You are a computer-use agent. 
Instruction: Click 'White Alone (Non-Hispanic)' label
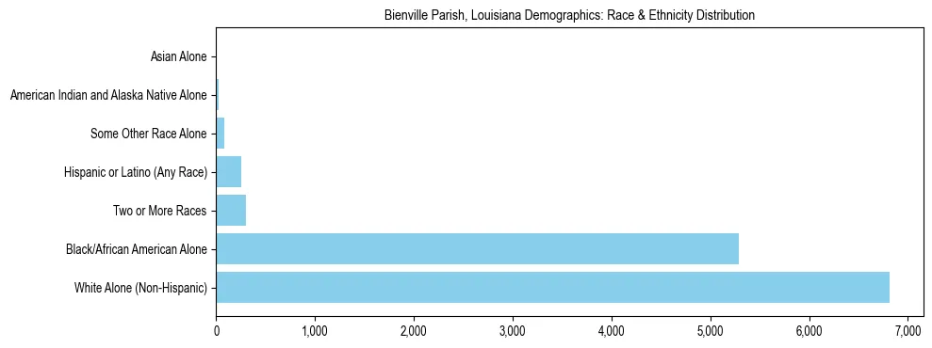point(140,288)
